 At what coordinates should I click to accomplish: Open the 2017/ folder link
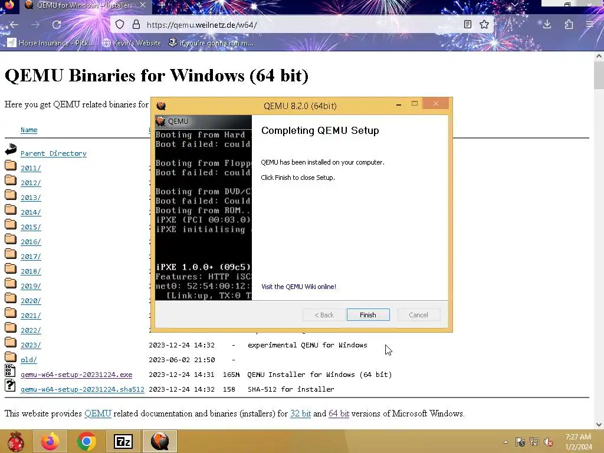click(x=31, y=257)
